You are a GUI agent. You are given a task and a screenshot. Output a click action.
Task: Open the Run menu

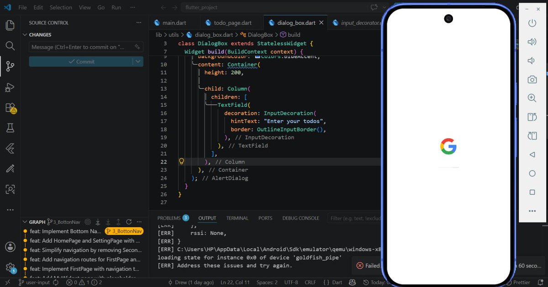(116, 7)
